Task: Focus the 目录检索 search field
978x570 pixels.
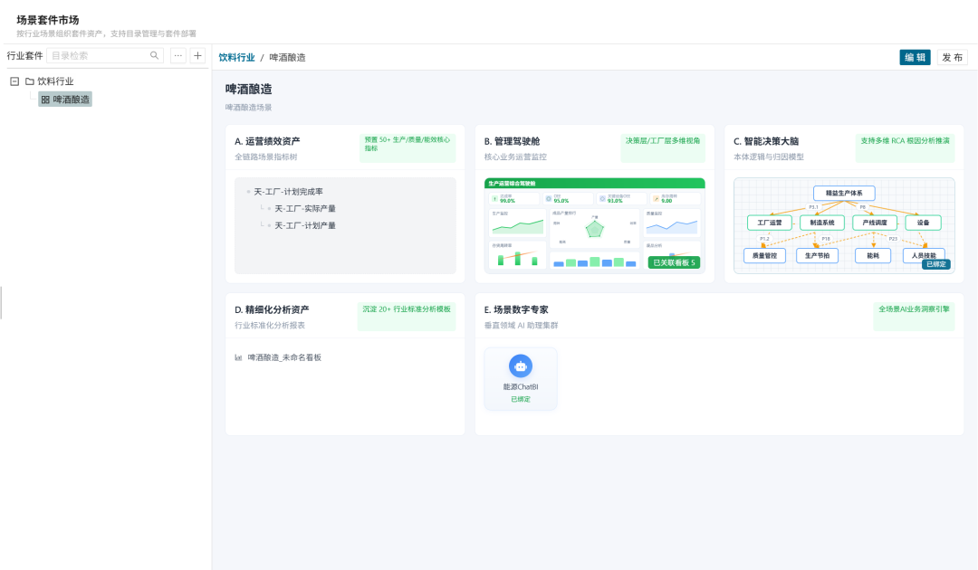Action: [x=105, y=55]
